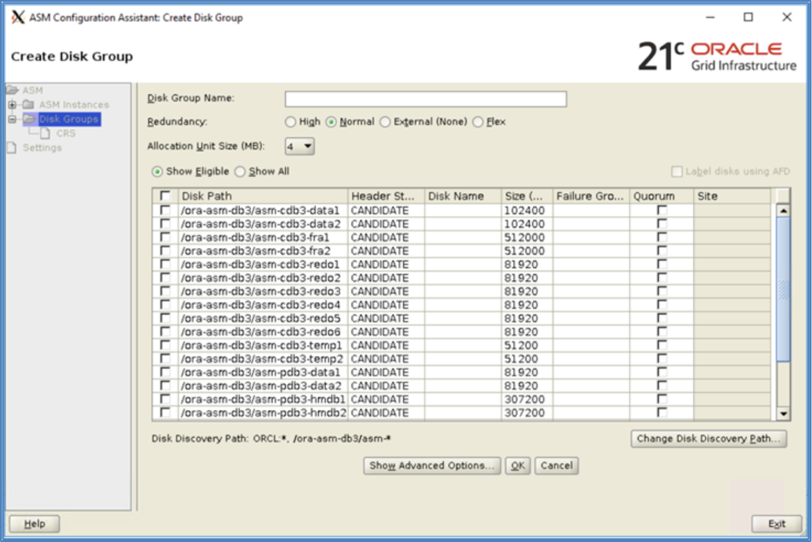Click the Settings page icon
This screenshot has height=542, width=812.
12,147
